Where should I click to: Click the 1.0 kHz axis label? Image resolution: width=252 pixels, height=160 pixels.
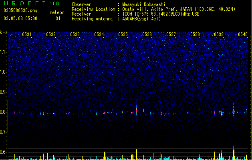(3, 72)
